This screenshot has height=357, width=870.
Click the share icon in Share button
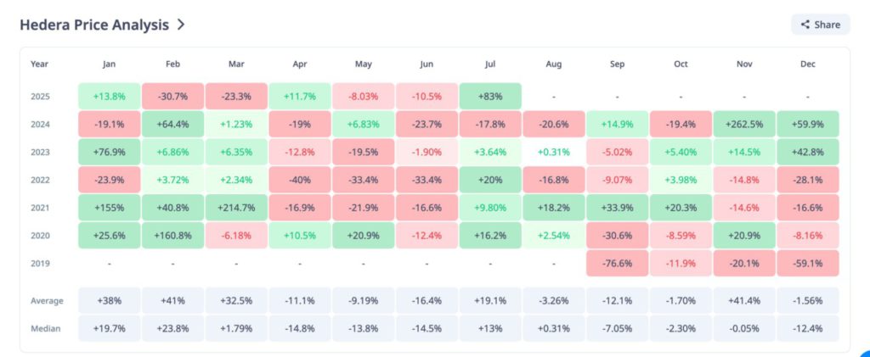[805, 25]
